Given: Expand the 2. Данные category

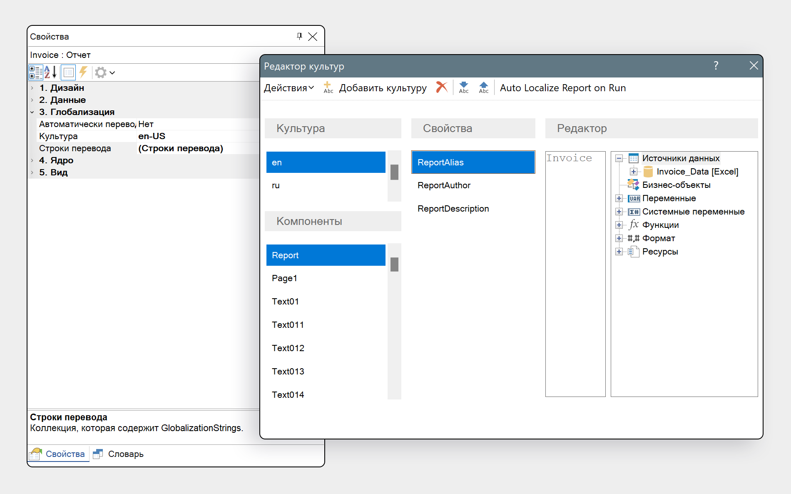Looking at the screenshot, I should coord(32,100).
